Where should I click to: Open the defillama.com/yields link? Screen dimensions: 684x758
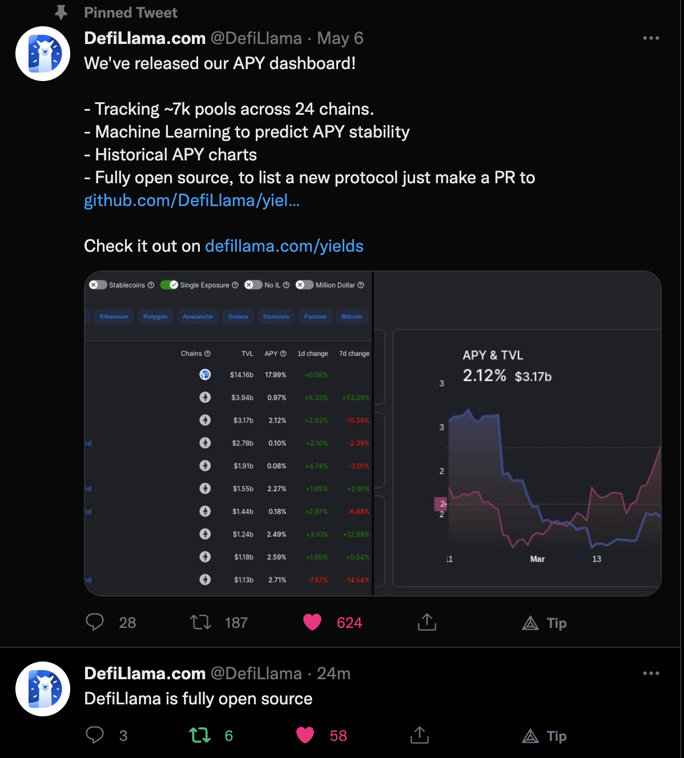pyautogui.click(x=284, y=246)
